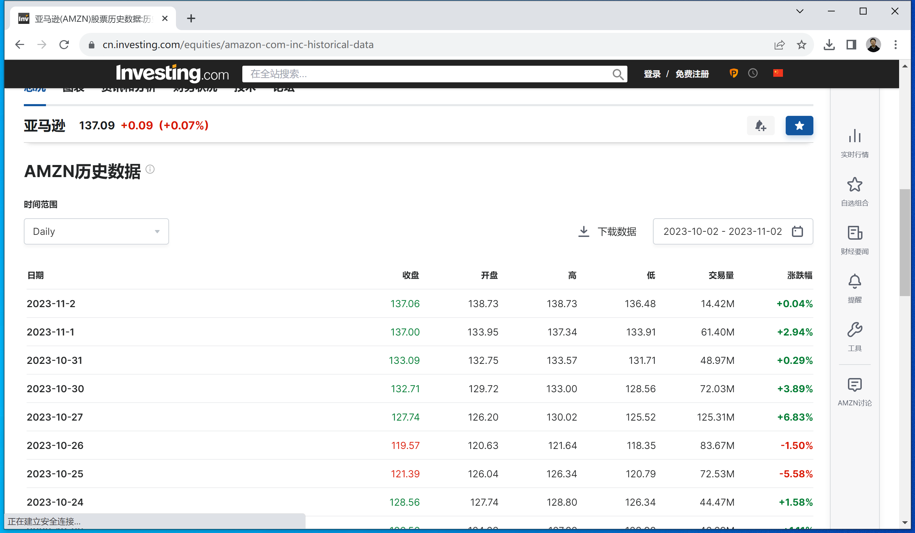The image size is (915, 533).
Task: Click 免费注册 link
Action: coord(692,74)
